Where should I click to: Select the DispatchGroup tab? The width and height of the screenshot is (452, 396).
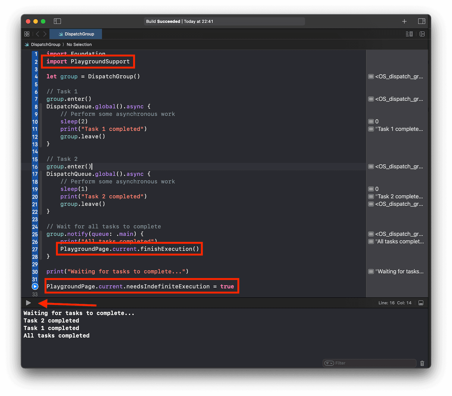[x=76, y=34]
